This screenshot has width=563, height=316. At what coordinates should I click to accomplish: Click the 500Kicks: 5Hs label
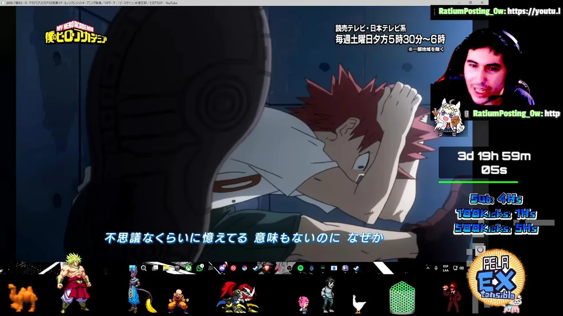coord(496,228)
